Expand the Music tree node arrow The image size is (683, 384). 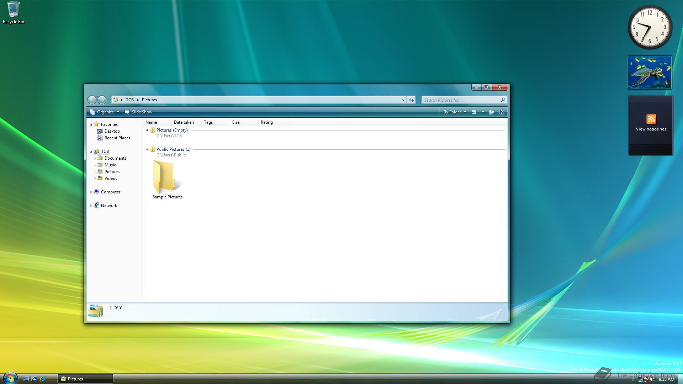click(95, 165)
